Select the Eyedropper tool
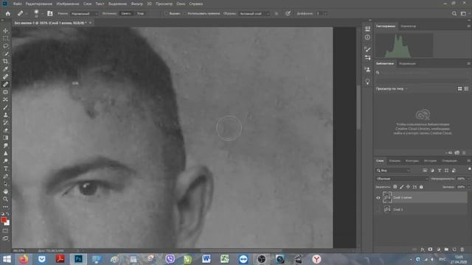The image size is (472, 265). pos(5,68)
